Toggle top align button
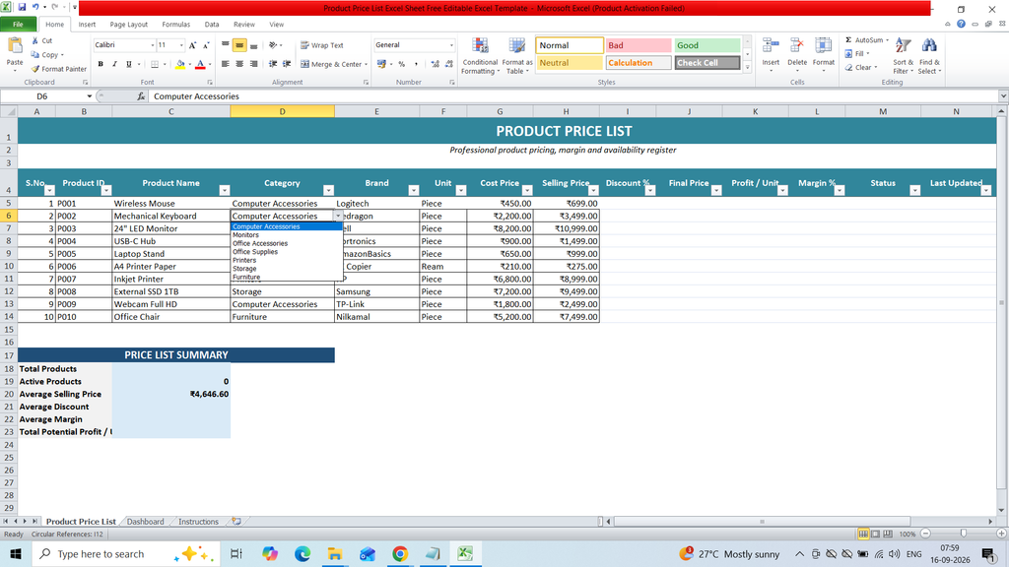The image size is (1009, 567). click(226, 45)
